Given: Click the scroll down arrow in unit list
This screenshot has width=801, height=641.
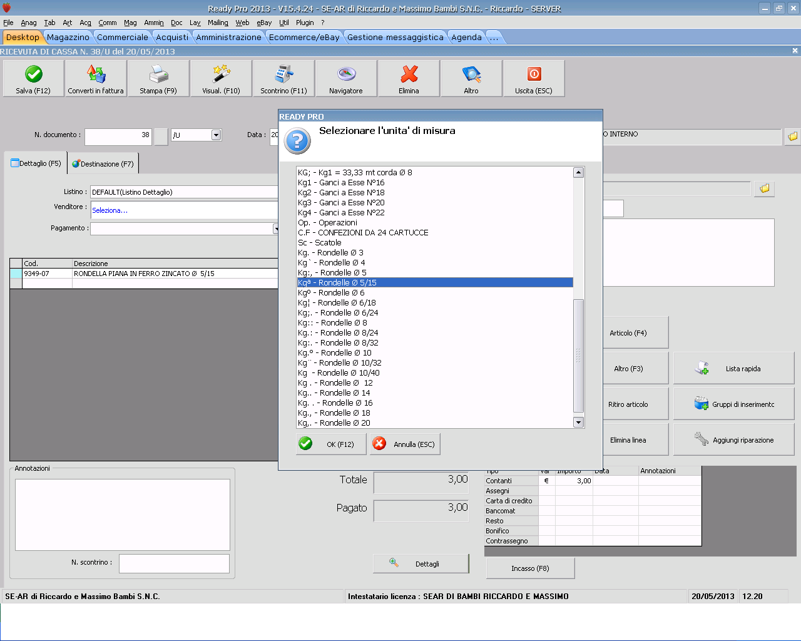Looking at the screenshot, I should point(578,423).
